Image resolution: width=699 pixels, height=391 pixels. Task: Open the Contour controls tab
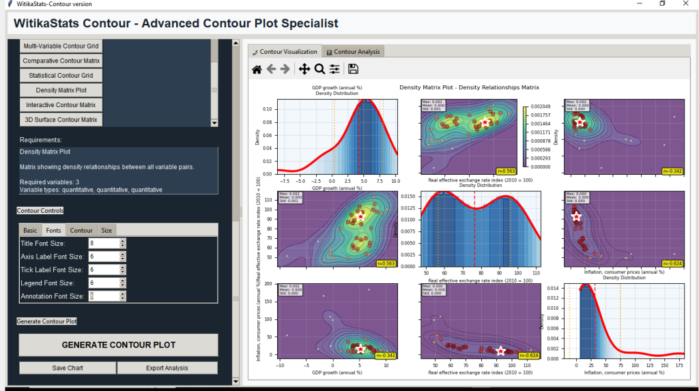[81, 231]
